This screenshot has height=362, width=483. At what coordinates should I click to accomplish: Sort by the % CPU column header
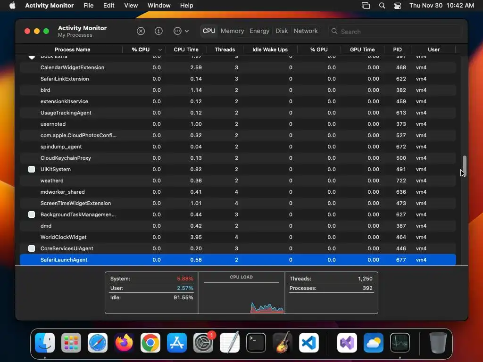144,49
